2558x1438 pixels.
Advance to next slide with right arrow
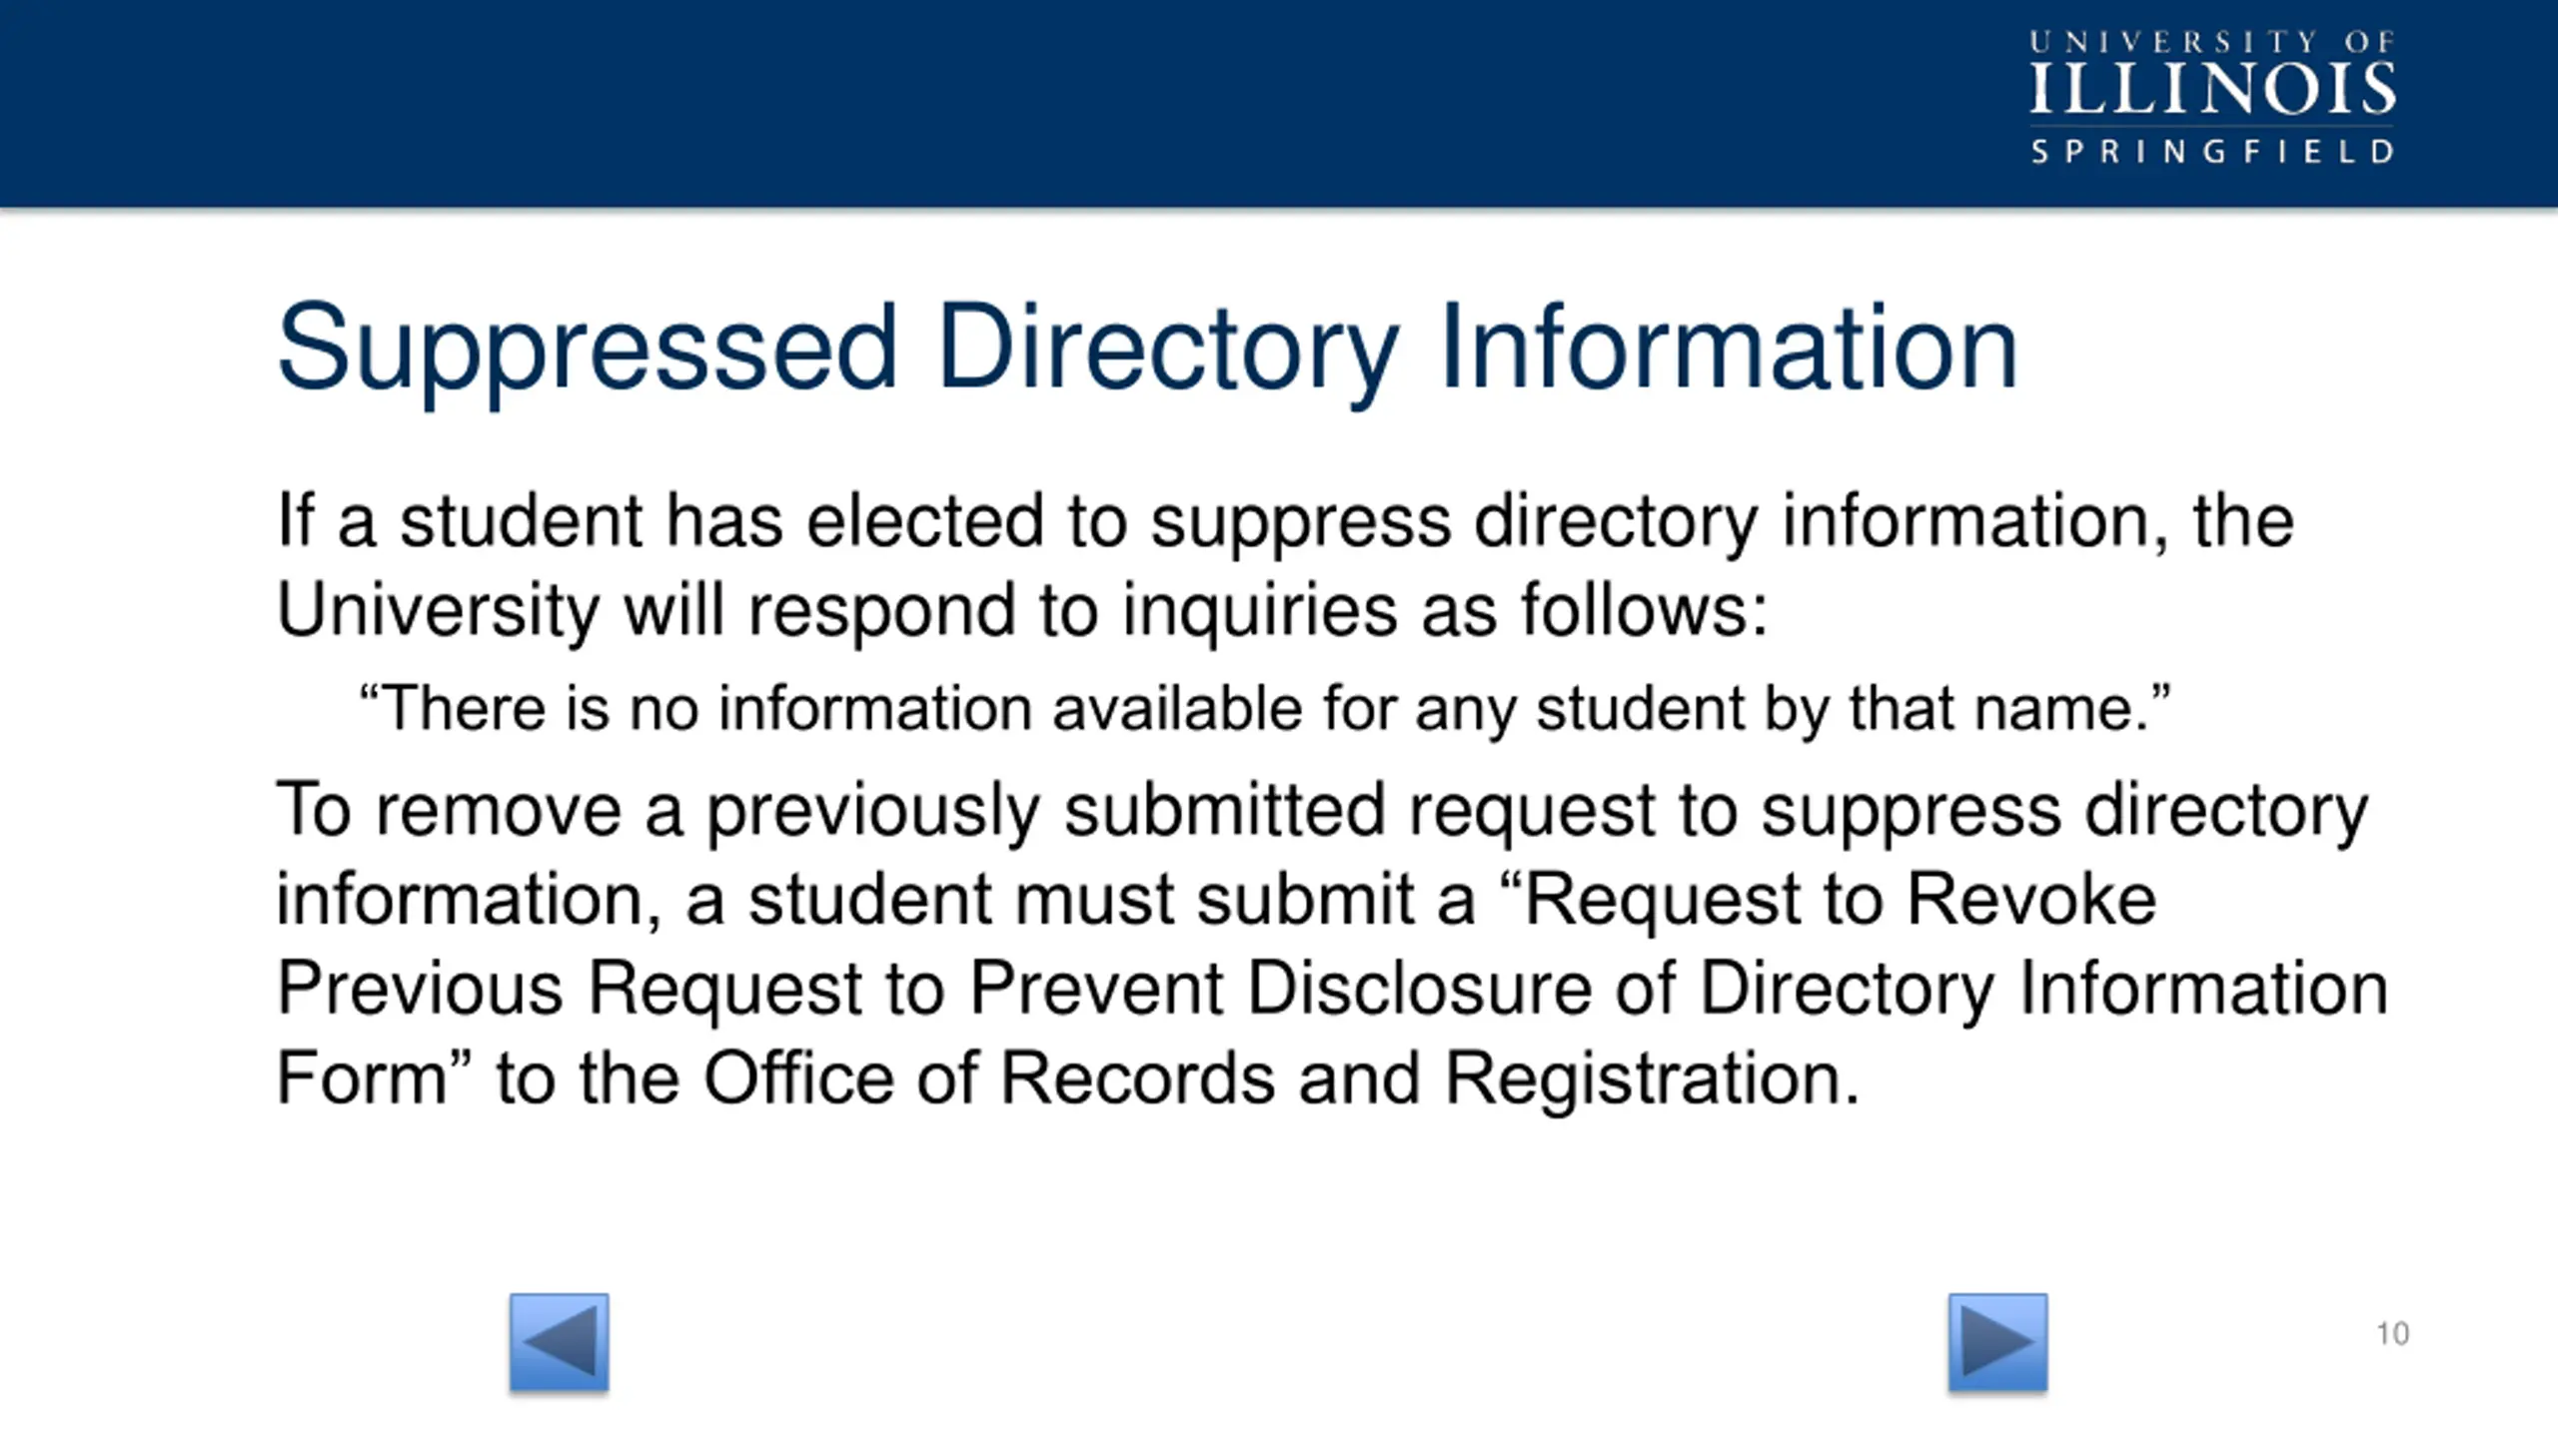coord(1997,1341)
